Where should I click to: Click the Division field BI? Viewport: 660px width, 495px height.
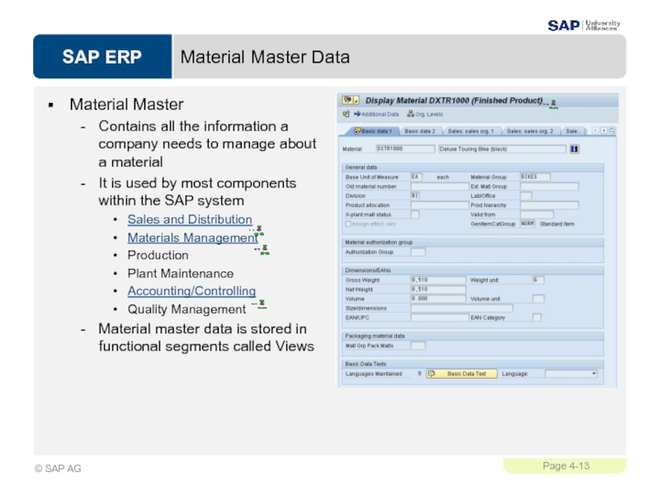click(415, 196)
